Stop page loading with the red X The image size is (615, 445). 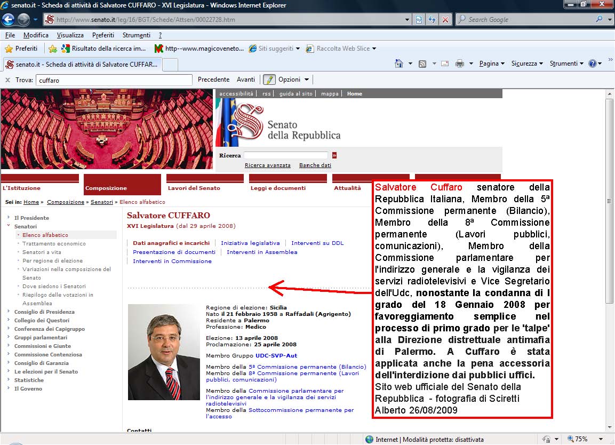[445, 19]
